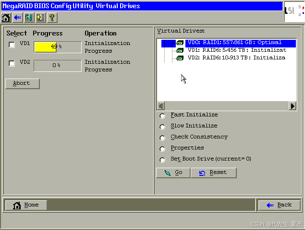
Task: Click the VD2 Initialization Progress text
Action: pyautogui.click(x=108, y=66)
